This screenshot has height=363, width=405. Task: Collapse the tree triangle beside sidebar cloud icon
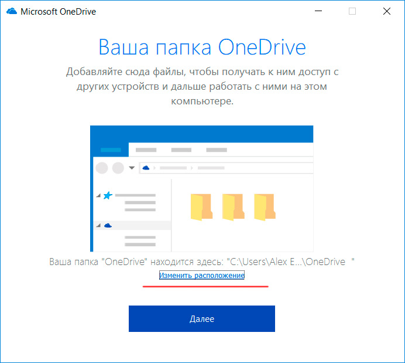[x=98, y=226]
